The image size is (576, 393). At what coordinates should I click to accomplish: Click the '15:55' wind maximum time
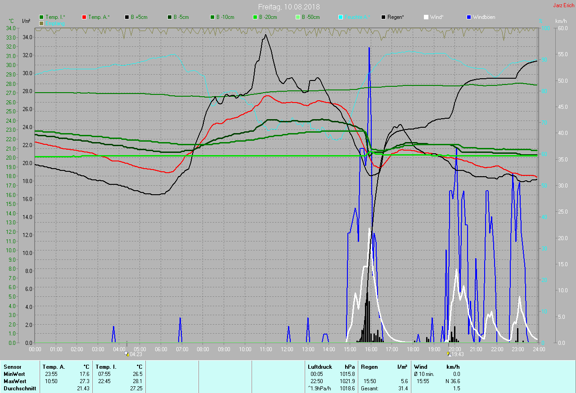tap(423, 381)
